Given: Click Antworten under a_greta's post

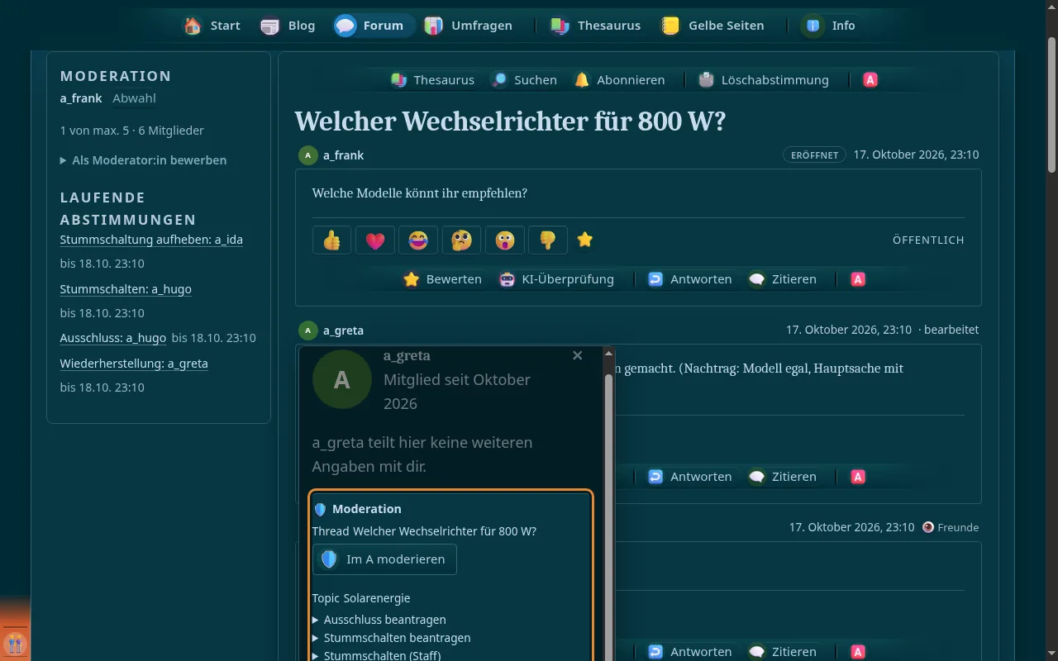Looking at the screenshot, I should click(689, 477).
